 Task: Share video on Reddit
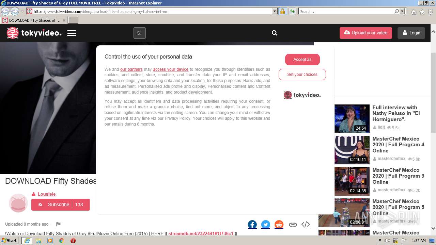click(279, 225)
